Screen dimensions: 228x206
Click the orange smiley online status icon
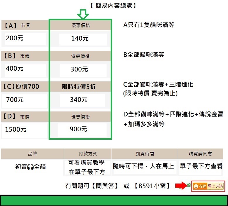click(196, 186)
